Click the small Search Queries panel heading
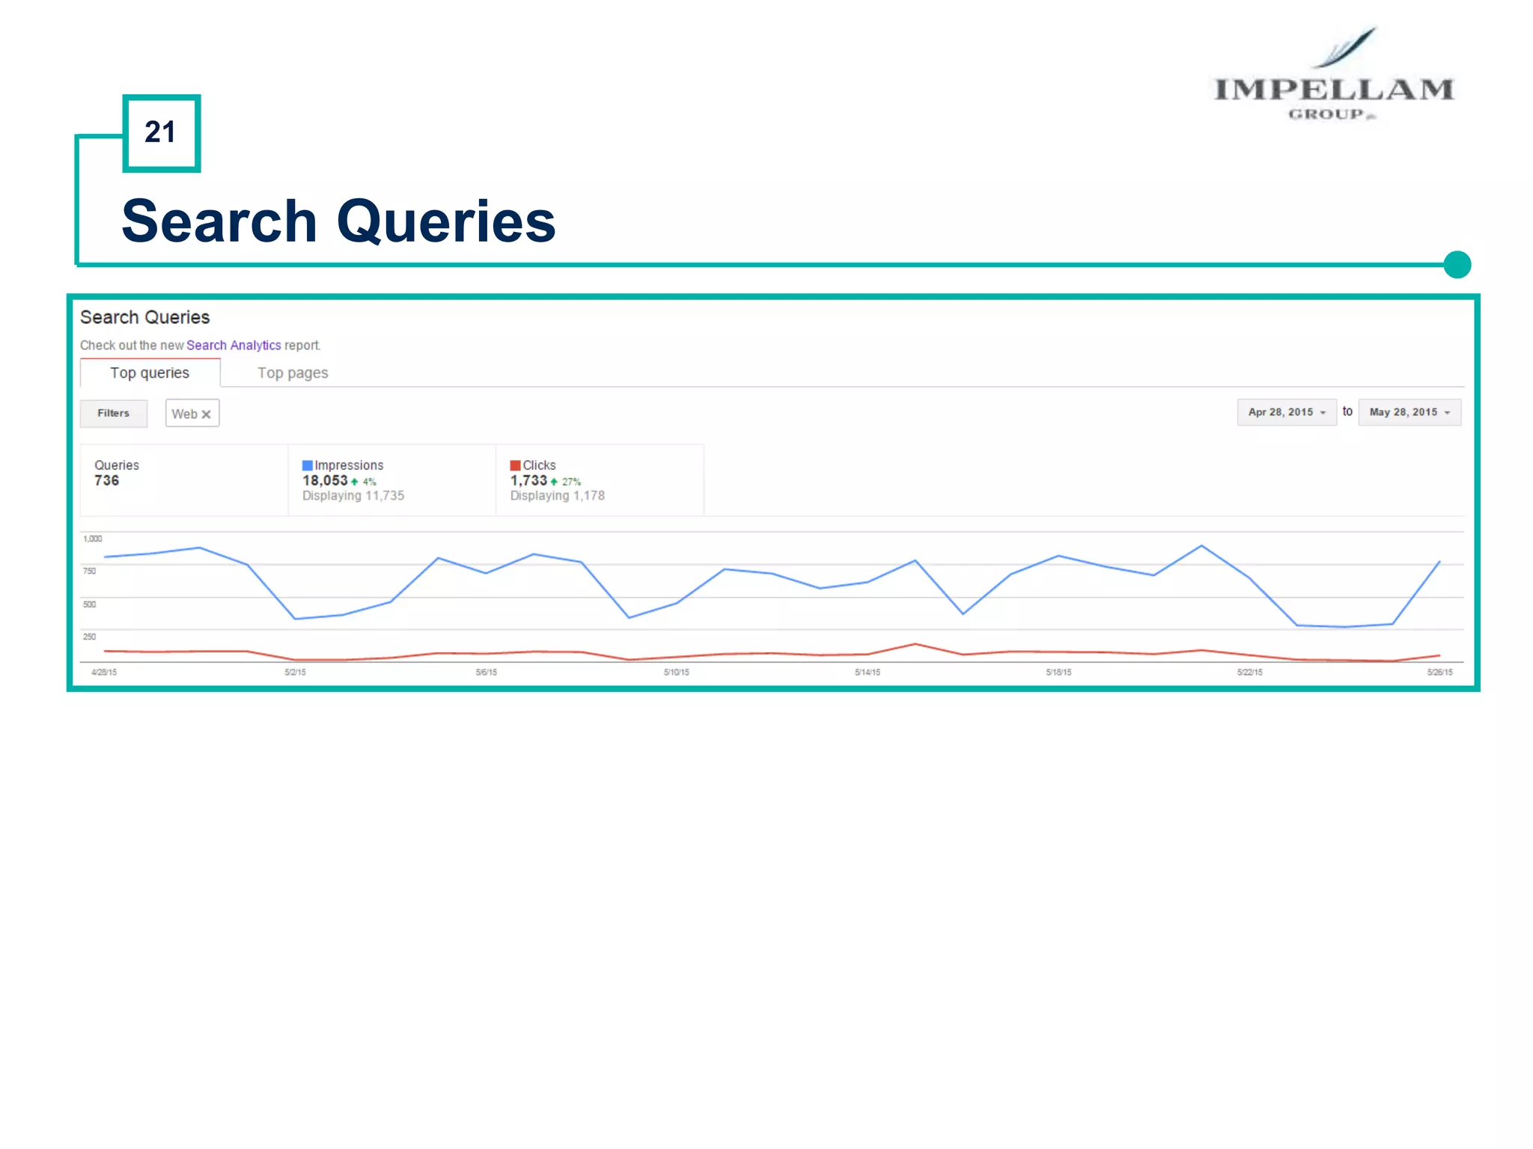 point(145,317)
